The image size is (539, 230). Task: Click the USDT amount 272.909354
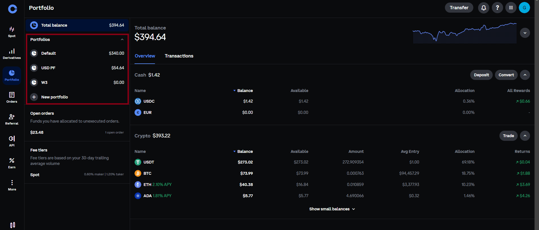pos(353,162)
